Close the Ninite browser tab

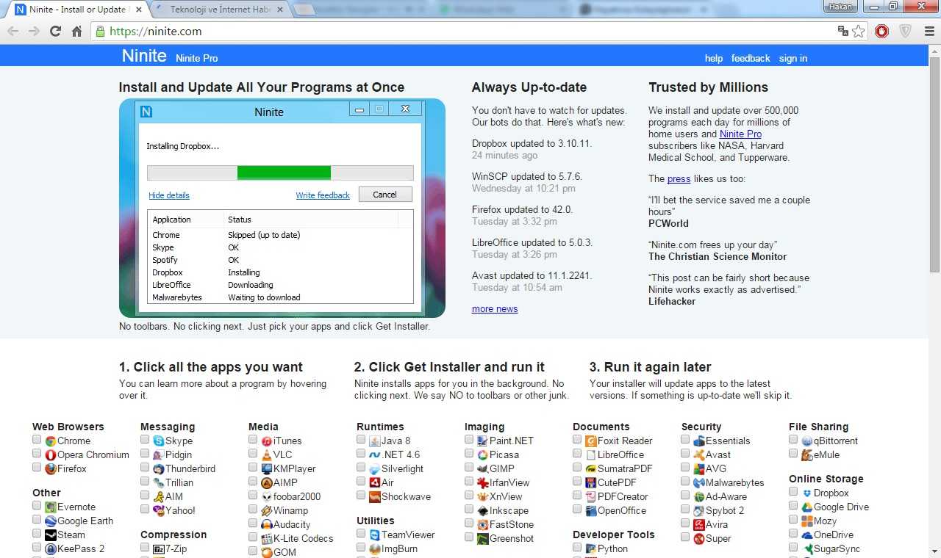pyautogui.click(x=139, y=10)
